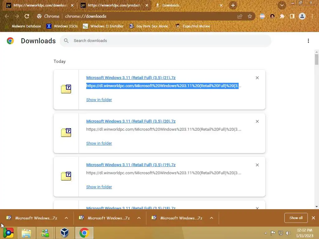Click the browser forward arrow
Screen dimensions: 319x239
pyautogui.click(x=17, y=16)
